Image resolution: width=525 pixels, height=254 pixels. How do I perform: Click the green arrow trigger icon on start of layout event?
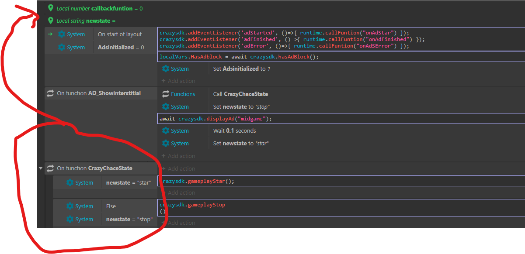click(x=50, y=34)
